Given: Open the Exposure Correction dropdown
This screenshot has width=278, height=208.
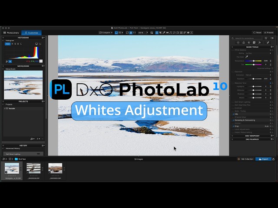Looking at the screenshot, I should pos(258,75).
